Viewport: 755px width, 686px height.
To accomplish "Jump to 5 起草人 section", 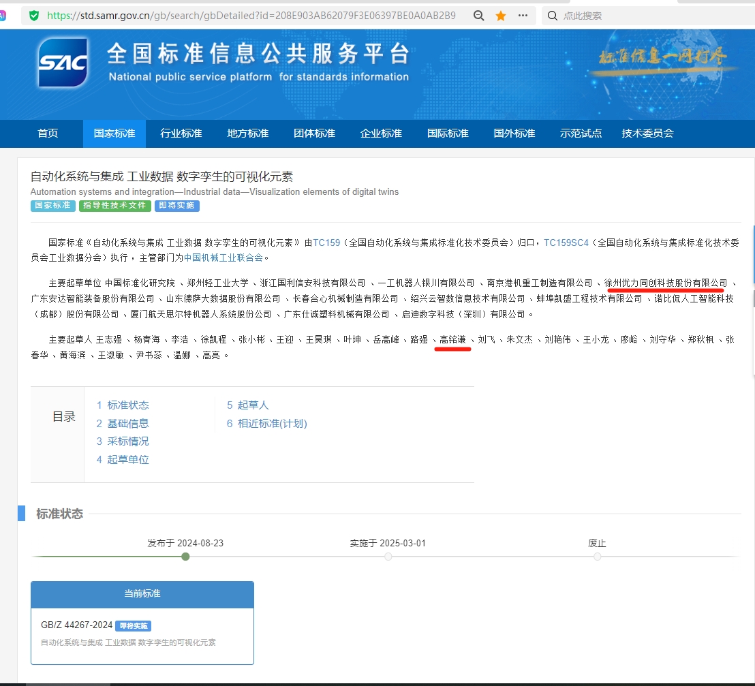I will [x=247, y=405].
